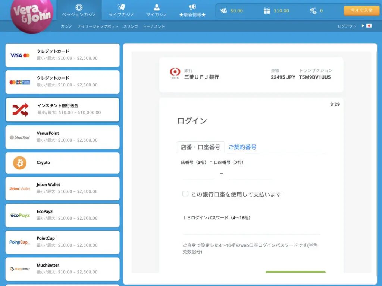Viewport: 382px width, 286px height.
Task: Select the VISA Mastercard logo icon
Action: [20, 55]
